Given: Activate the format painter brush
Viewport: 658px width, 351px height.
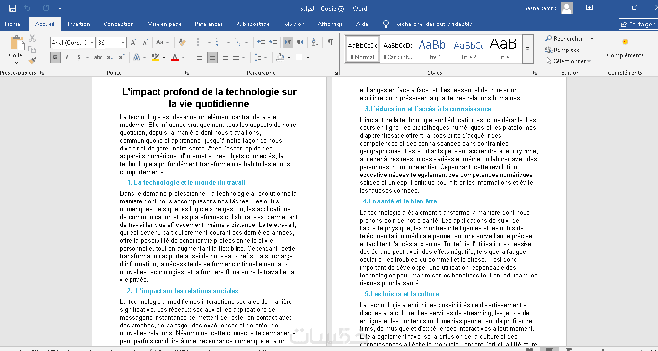Looking at the screenshot, I should (32, 61).
